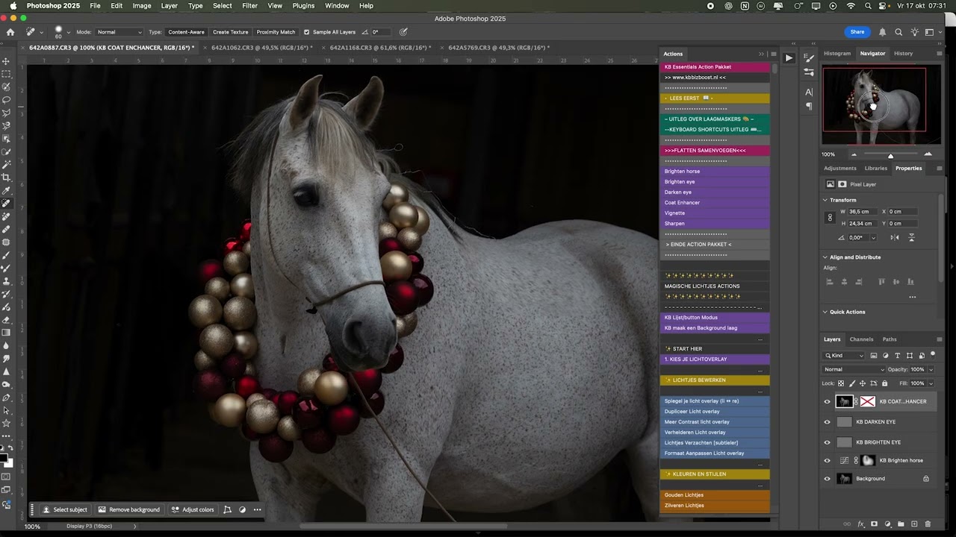Select the Path Selection arrow tool

[x=6, y=410]
